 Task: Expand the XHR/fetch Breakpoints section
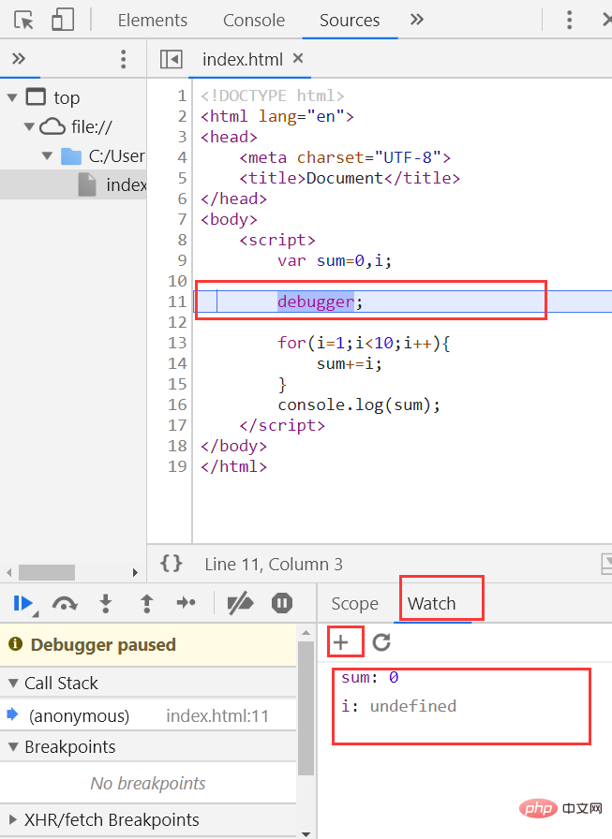coord(12,819)
